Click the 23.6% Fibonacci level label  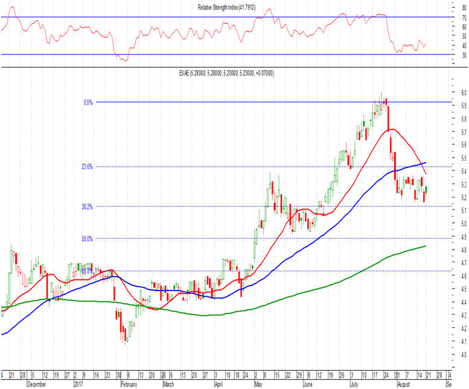click(87, 167)
